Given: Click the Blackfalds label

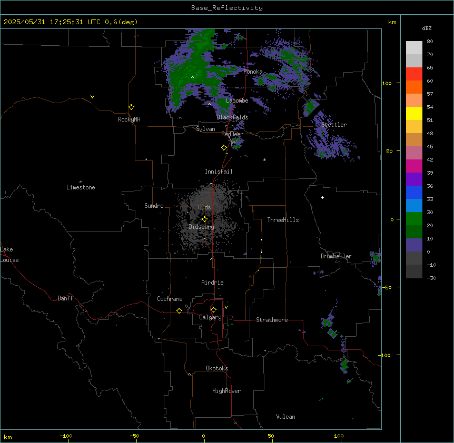Looking at the screenshot, I should point(232,117).
